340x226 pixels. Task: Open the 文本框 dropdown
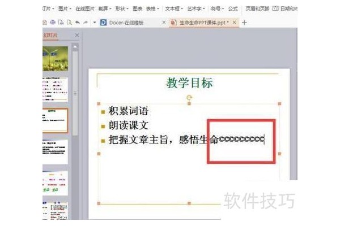coord(174,8)
